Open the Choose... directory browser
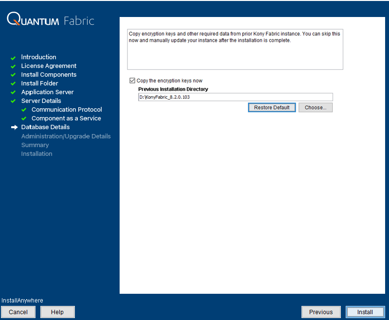The height and width of the screenshot is (320, 389). pyautogui.click(x=315, y=107)
